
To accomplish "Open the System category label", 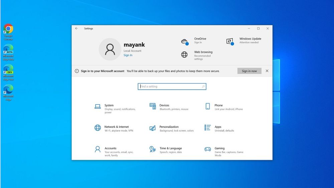I will (109, 105).
